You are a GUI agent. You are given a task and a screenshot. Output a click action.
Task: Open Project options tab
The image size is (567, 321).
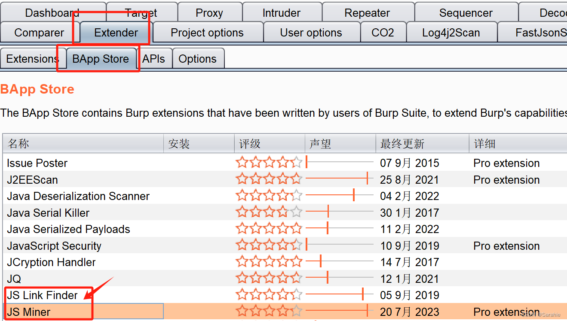[207, 33]
